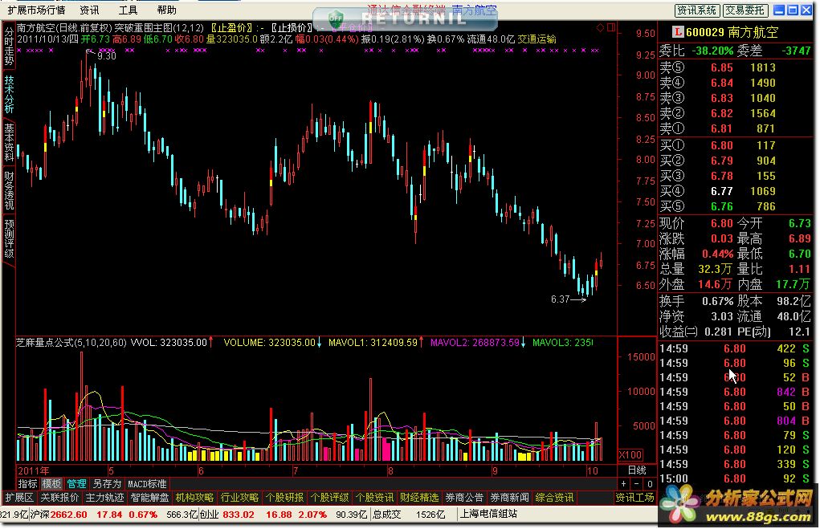Click the 6.37 low price marker
The image size is (820, 529).
[560, 299]
